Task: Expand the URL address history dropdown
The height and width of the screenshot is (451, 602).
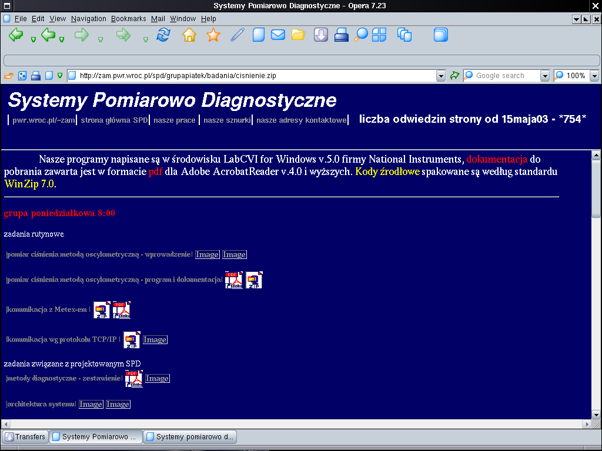Action: pos(441,76)
